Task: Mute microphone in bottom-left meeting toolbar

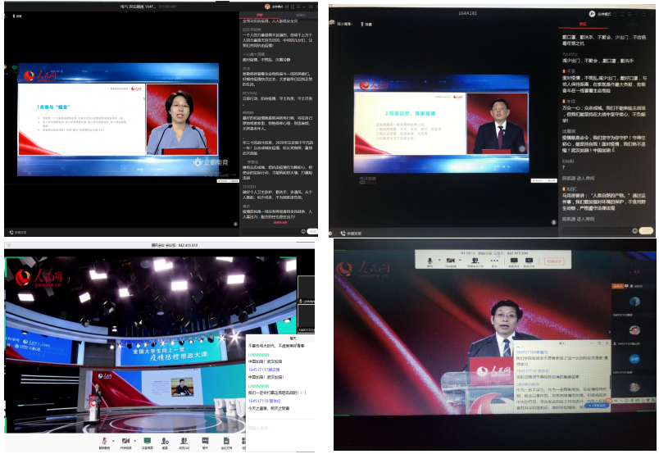Action: pos(104,442)
